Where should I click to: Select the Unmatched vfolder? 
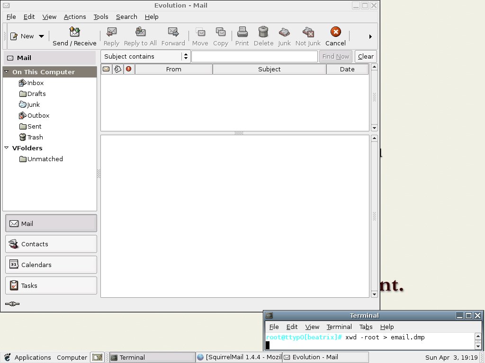(41, 159)
